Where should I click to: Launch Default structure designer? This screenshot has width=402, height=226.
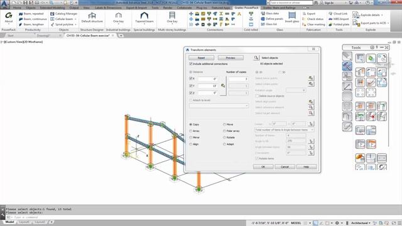point(92,18)
